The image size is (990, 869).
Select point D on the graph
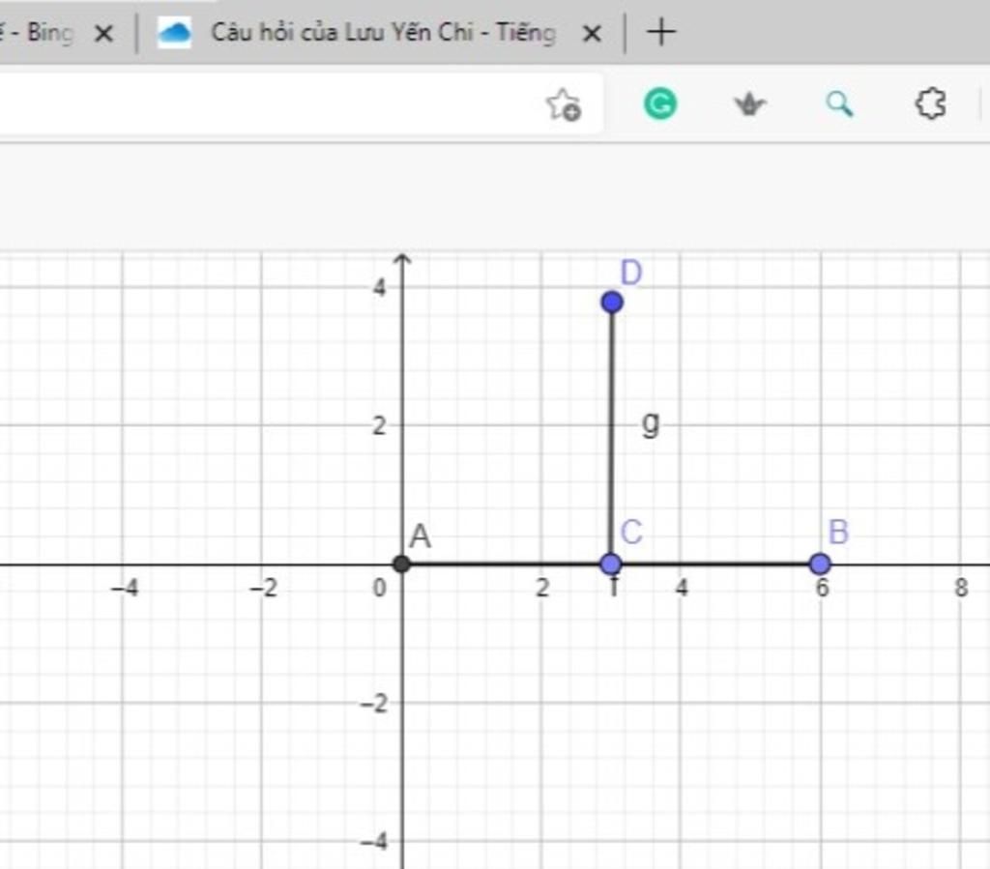[612, 303]
